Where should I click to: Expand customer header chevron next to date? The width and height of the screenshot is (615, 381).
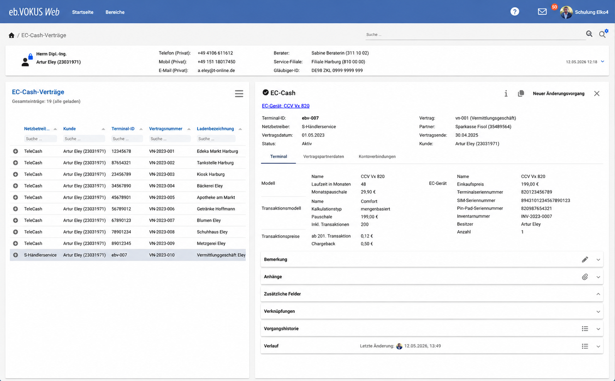click(602, 61)
